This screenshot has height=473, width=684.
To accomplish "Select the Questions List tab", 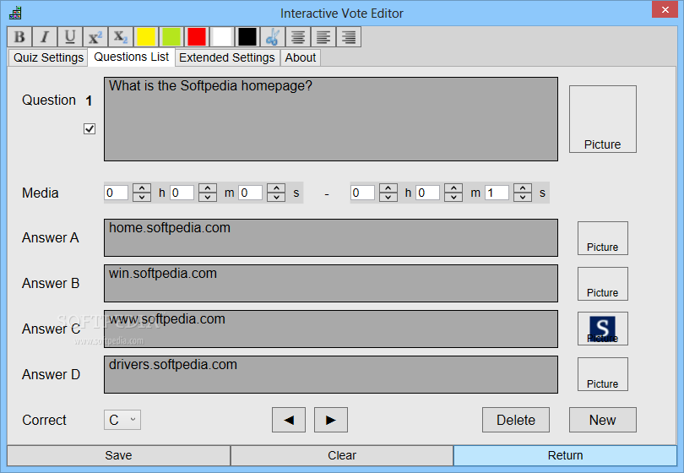I will point(131,57).
